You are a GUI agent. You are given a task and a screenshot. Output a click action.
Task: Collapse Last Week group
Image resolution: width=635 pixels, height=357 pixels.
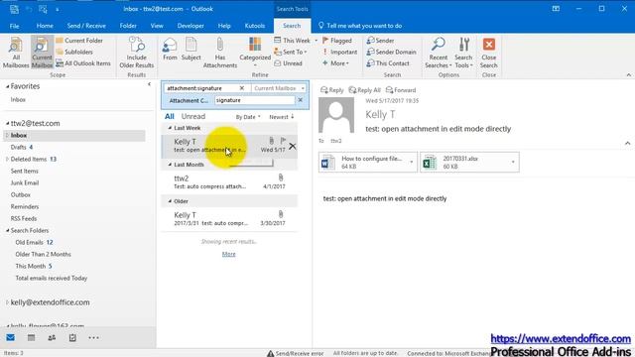pyautogui.click(x=170, y=128)
